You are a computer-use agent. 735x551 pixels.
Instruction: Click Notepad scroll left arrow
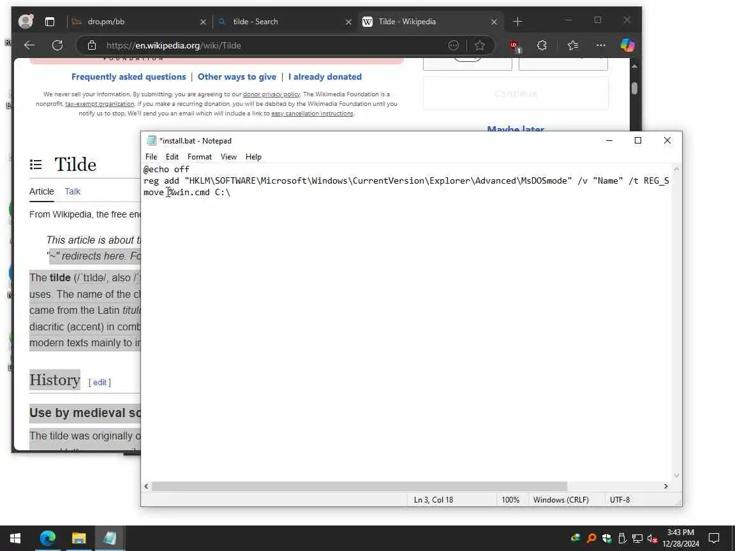click(x=146, y=487)
